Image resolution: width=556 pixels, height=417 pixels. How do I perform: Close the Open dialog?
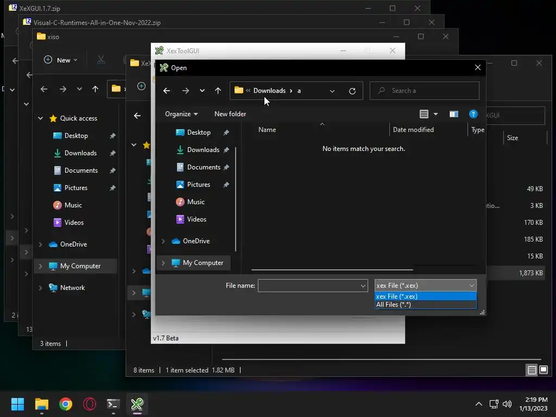(x=478, y=67)
